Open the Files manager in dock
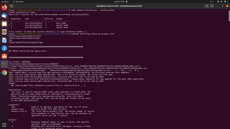 tap(4, 24)
